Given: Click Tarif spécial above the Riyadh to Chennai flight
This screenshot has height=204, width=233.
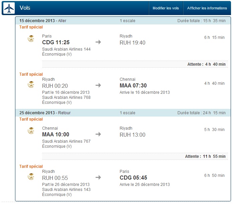Looking at the screenshot, I should click(x=31, y=74).
